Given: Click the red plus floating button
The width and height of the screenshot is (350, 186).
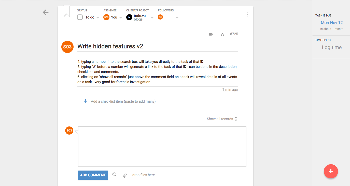Looking at the screenshot, I should [331, 171].
